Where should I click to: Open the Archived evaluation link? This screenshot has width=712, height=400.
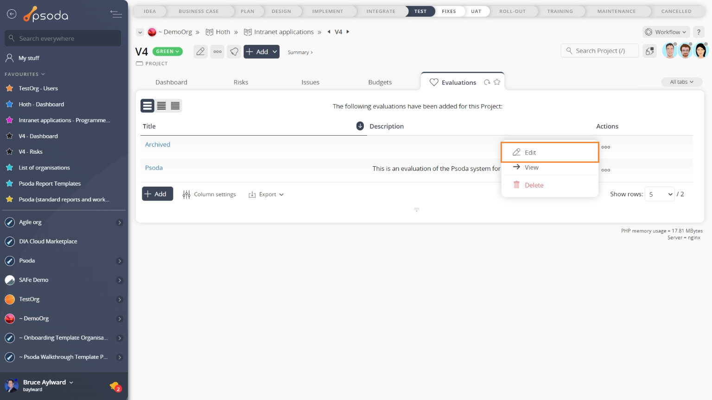click(158, 144)
